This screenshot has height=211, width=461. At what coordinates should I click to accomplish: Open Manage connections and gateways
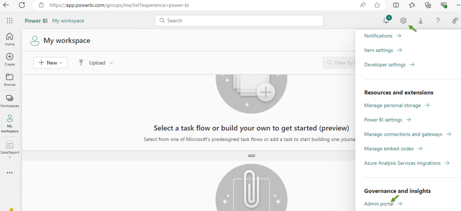[x=408, y=134]
